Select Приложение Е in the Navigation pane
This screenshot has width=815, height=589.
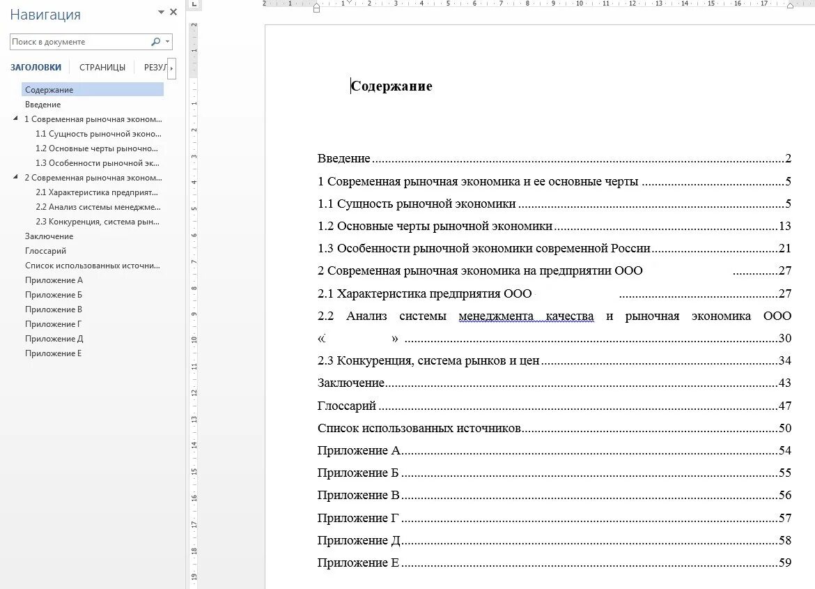(x=53, y=353)
